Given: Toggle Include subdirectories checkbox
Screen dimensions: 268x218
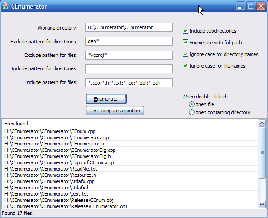Looking at the screenshot, I should [185, 31].
